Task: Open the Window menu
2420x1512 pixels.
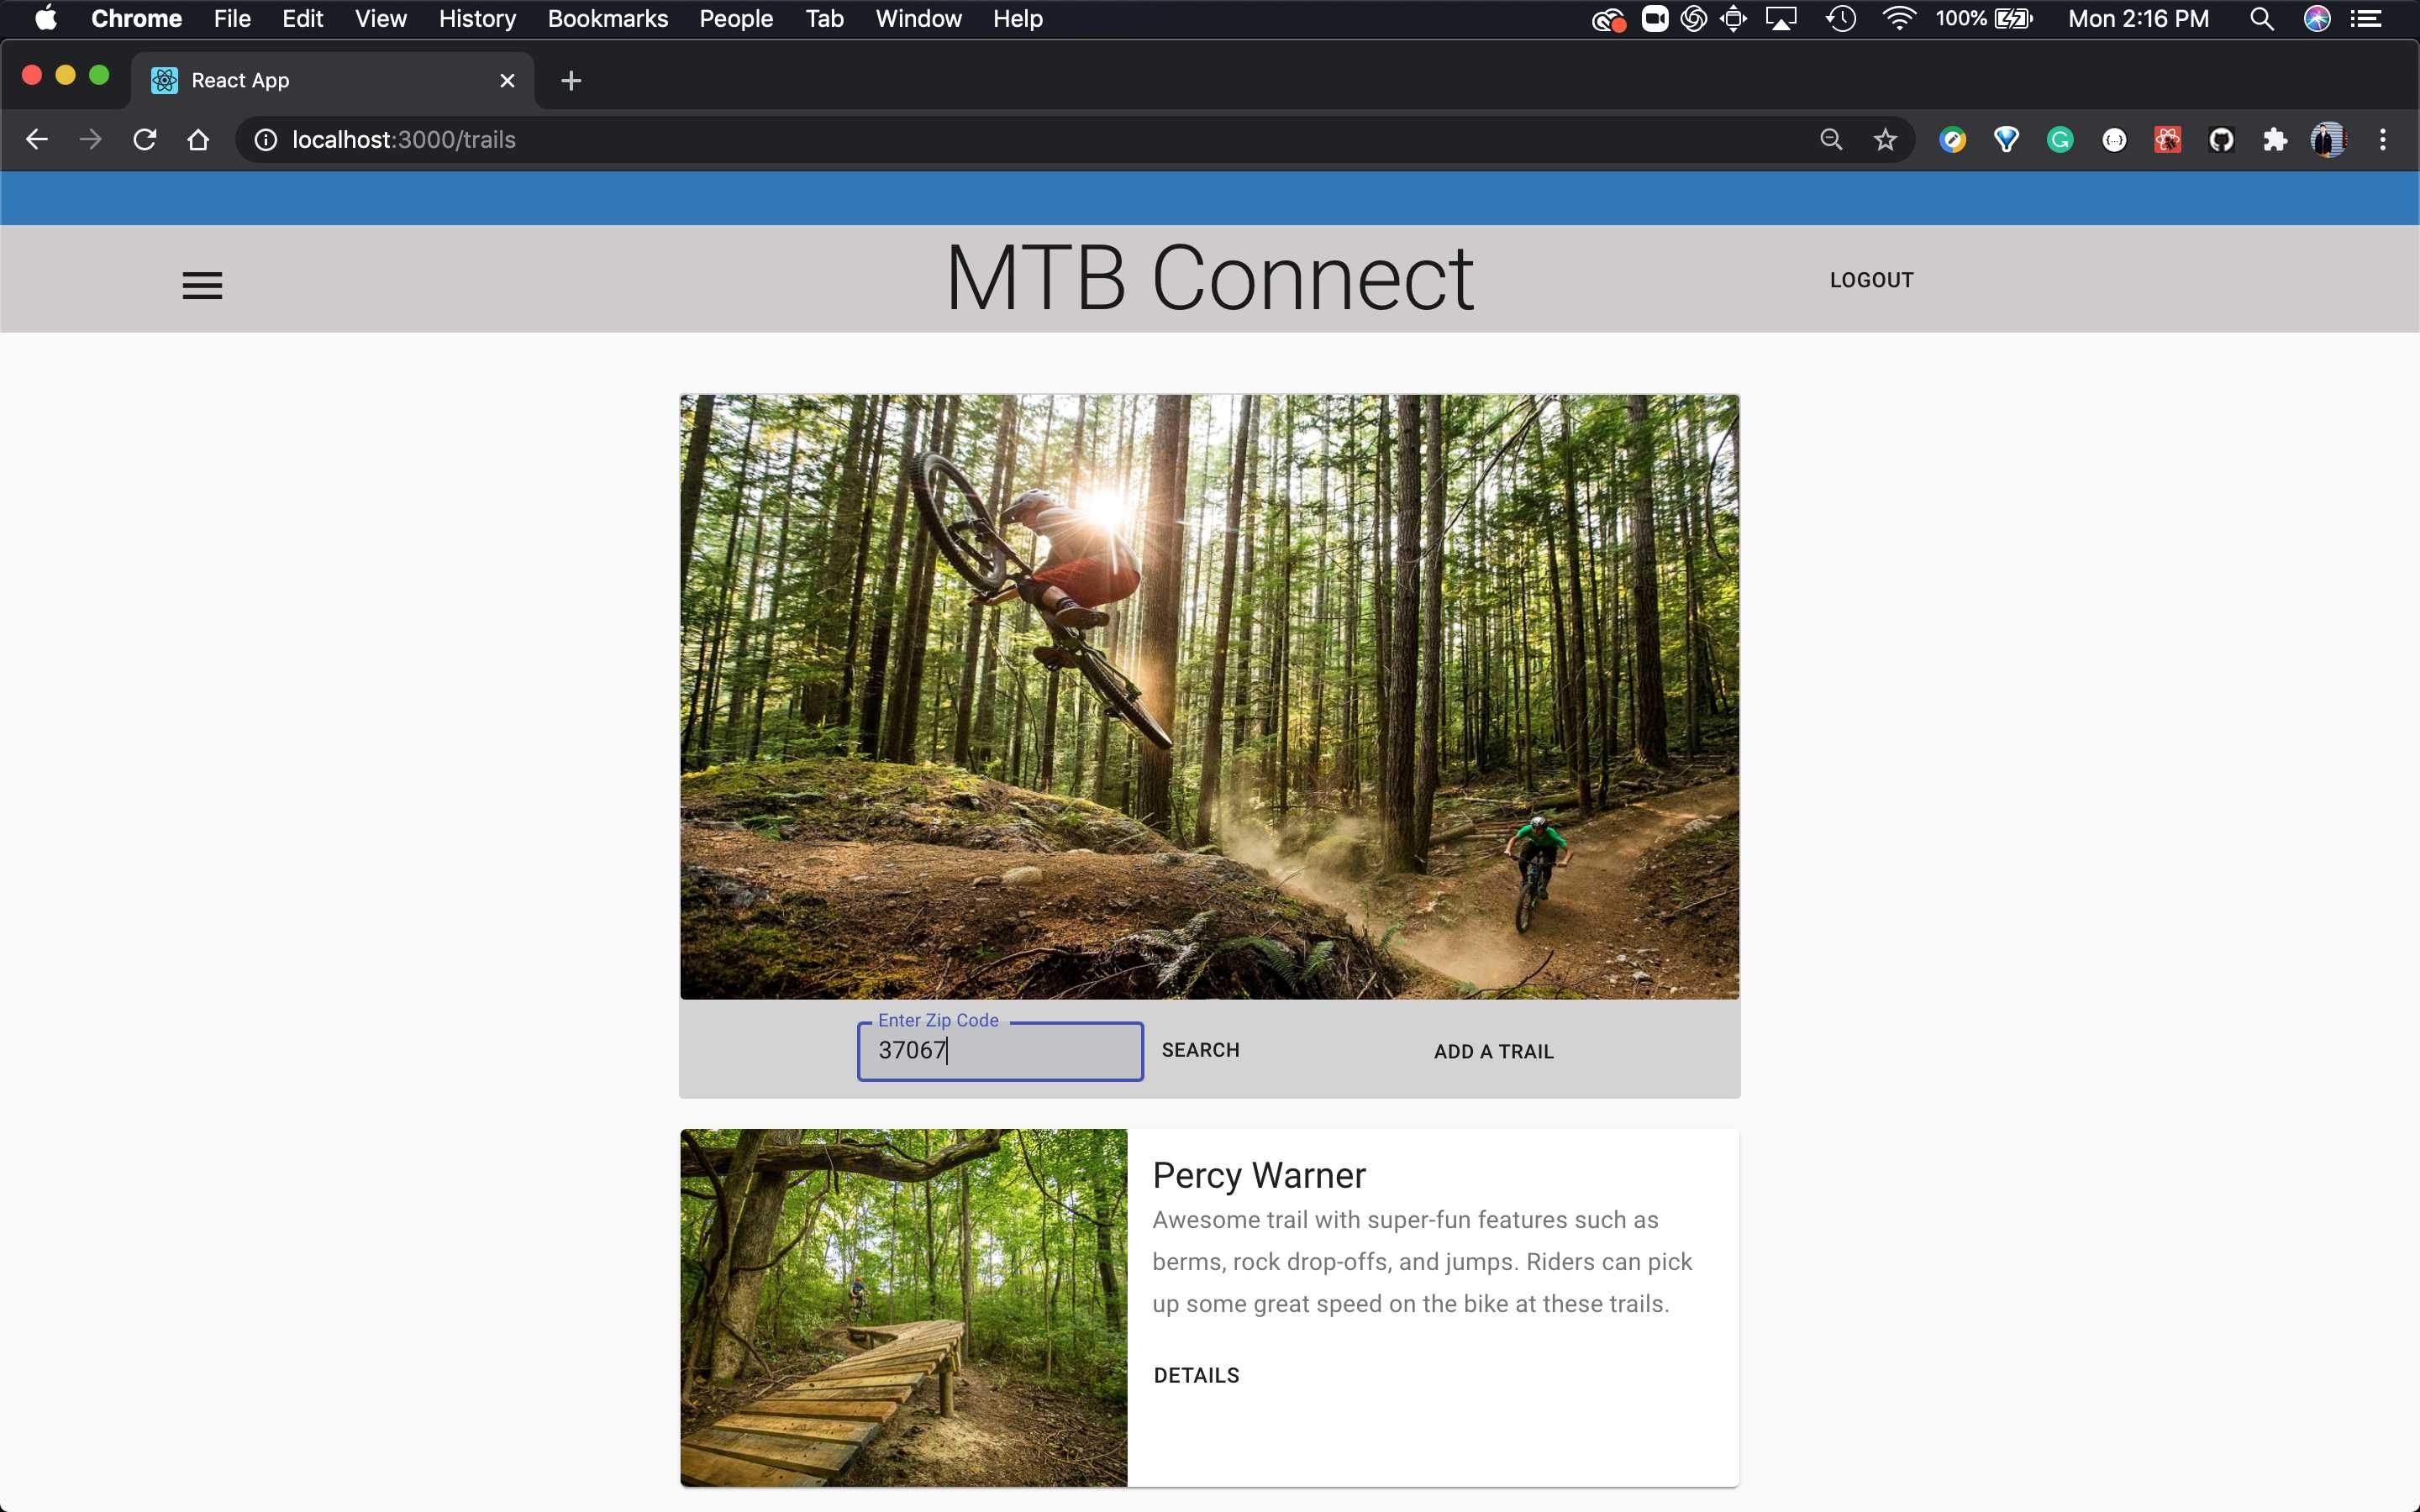Action: (918, 19)
